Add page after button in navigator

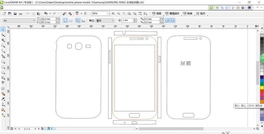42,129
